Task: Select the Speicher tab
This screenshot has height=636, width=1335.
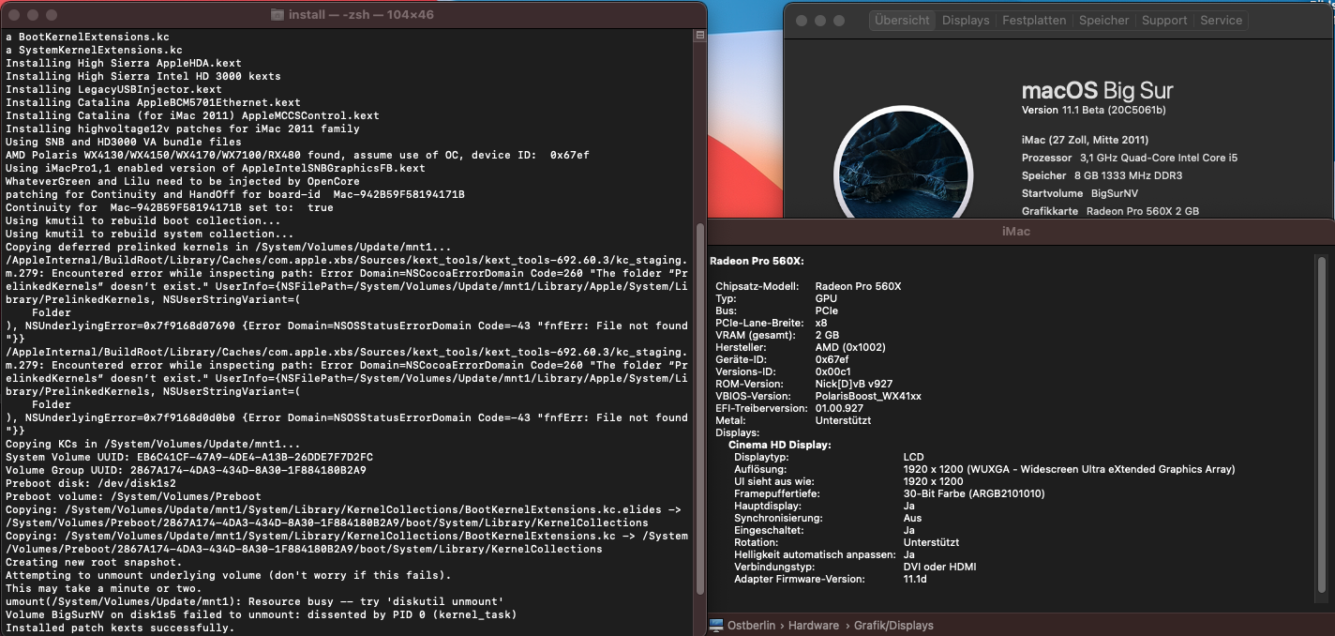Action: (x=1104, y=20)
